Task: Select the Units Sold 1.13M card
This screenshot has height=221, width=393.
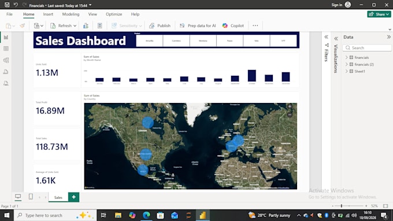Action: pos(57,70)
